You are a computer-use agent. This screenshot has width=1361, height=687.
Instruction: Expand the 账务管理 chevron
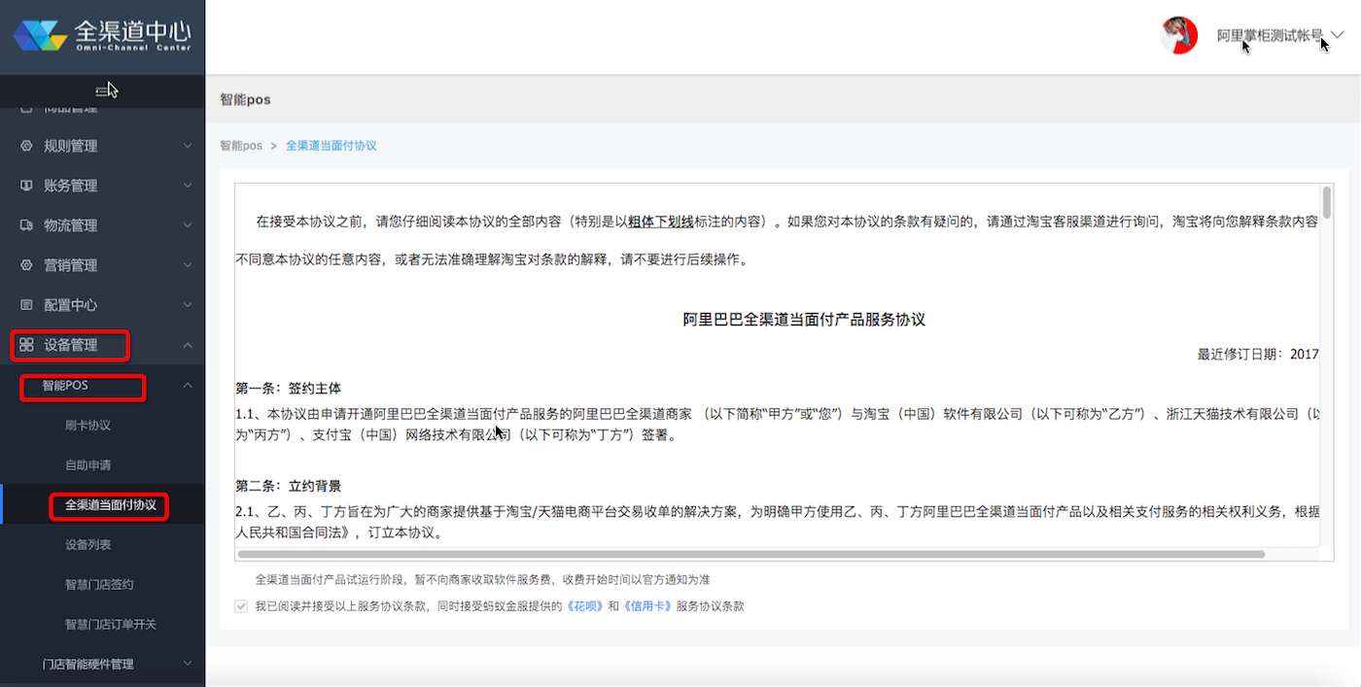click(x=188, y=186)
